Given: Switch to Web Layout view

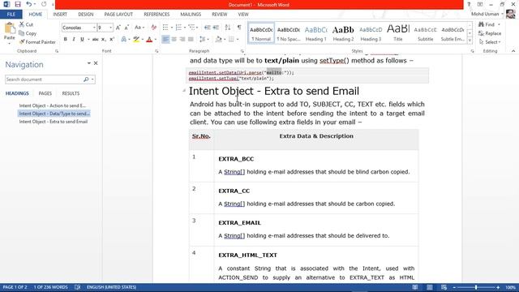Looking at the screenshot, I should coord(444,287).
